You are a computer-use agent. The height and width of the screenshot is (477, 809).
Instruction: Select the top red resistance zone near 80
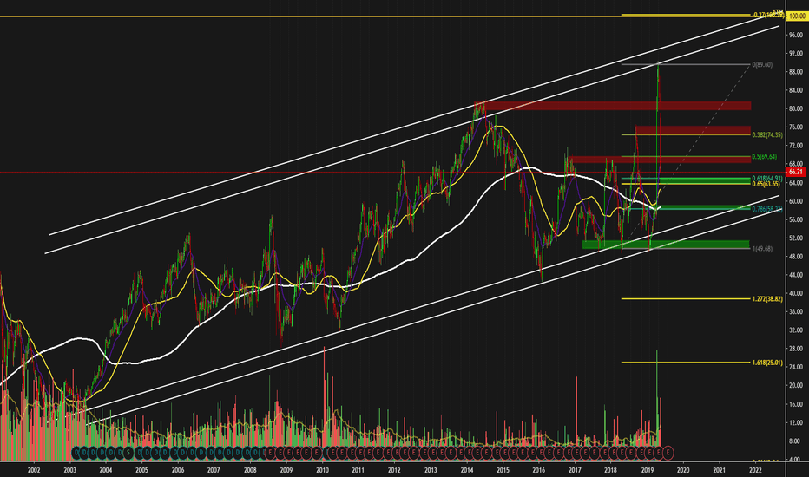[x=613, y=106]
